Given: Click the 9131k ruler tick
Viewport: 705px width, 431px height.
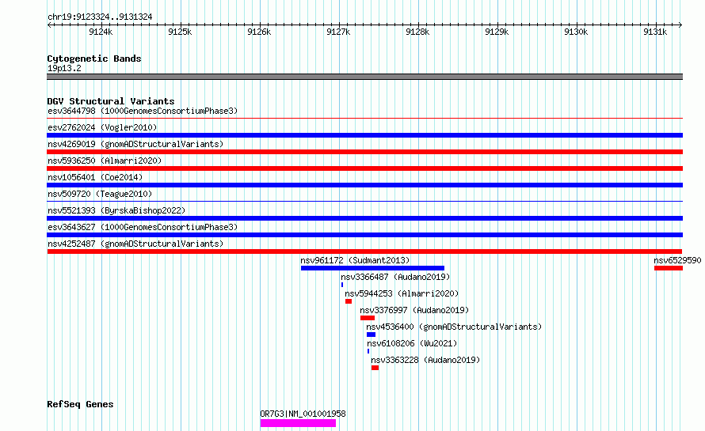Looking at the screenshot, I should point(655,32).
